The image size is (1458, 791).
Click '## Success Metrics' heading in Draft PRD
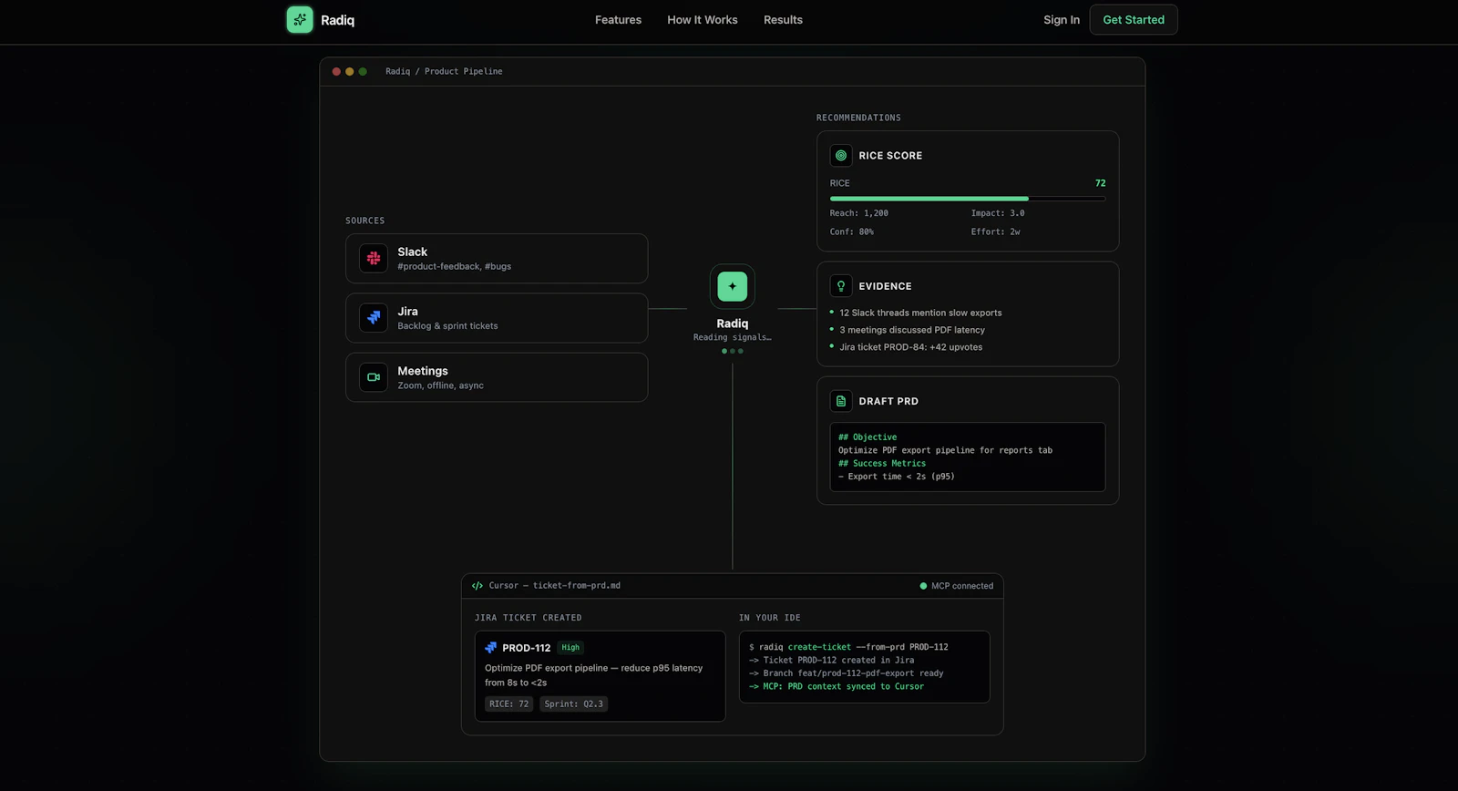pos(882,464)
